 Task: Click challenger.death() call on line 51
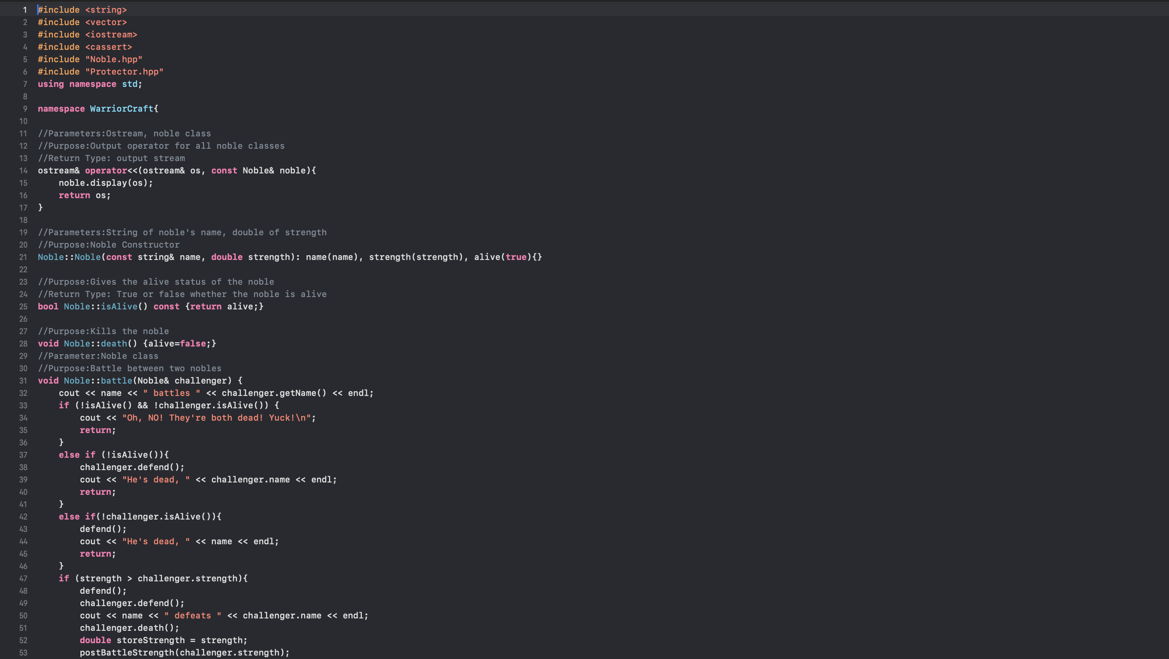point(130,628)
